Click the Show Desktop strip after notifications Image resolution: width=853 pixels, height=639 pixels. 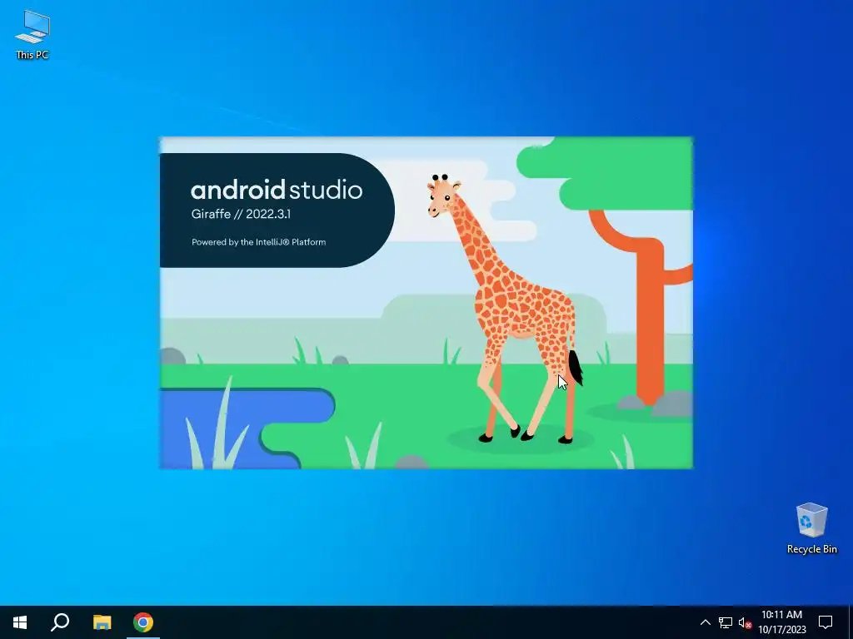click(x=851, y=622)
